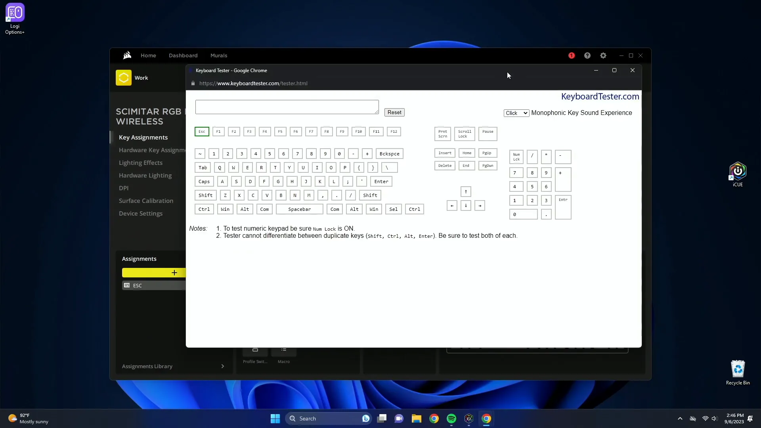Image resolution: width=761 pixels, height=428 pixels.
Task: Click the left arrow key on tester
Action: tap(452, 206)
